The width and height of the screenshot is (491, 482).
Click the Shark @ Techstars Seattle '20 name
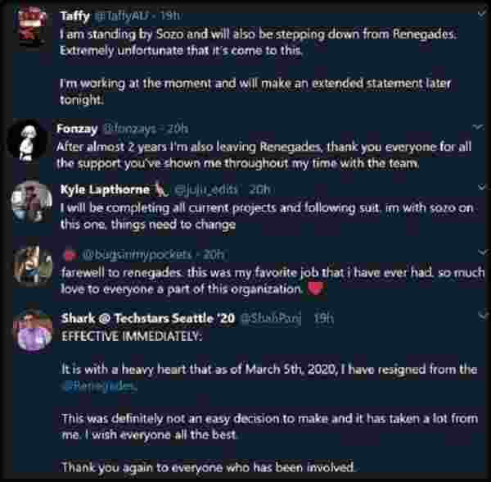pos(148,318)
